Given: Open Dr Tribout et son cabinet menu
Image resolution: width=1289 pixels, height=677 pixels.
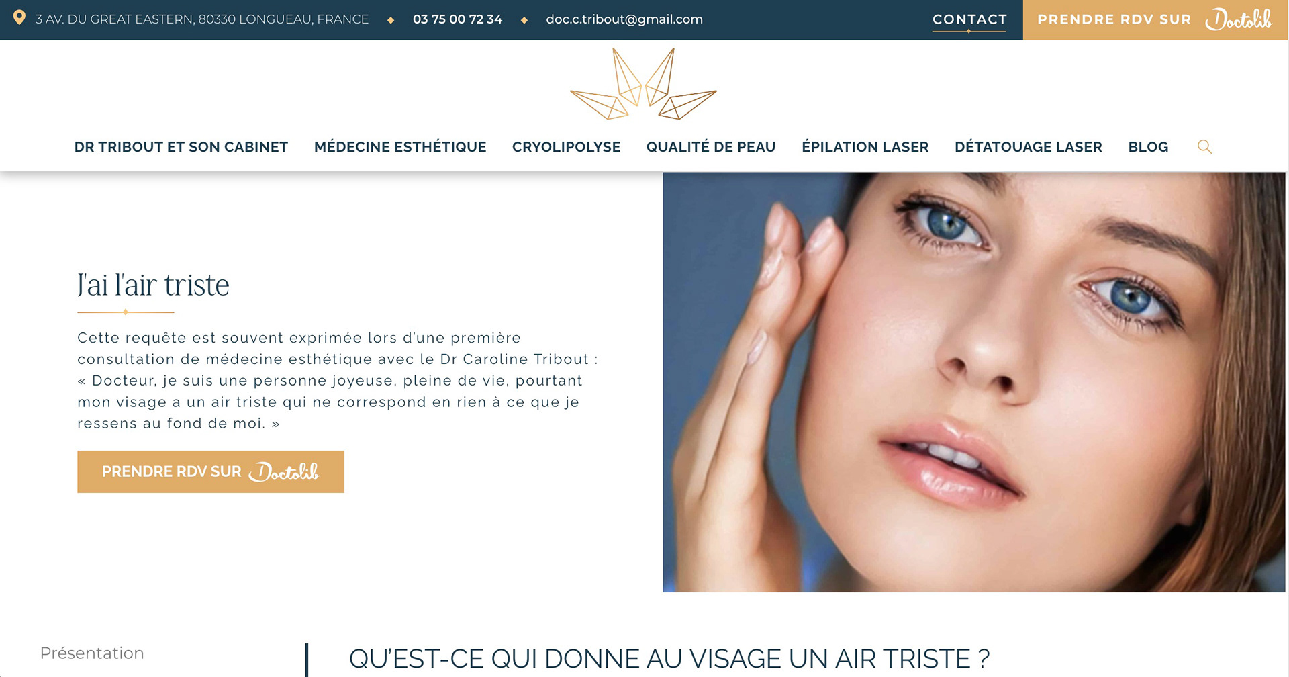Looking at the screenshot, I should (x=181, y=147).
